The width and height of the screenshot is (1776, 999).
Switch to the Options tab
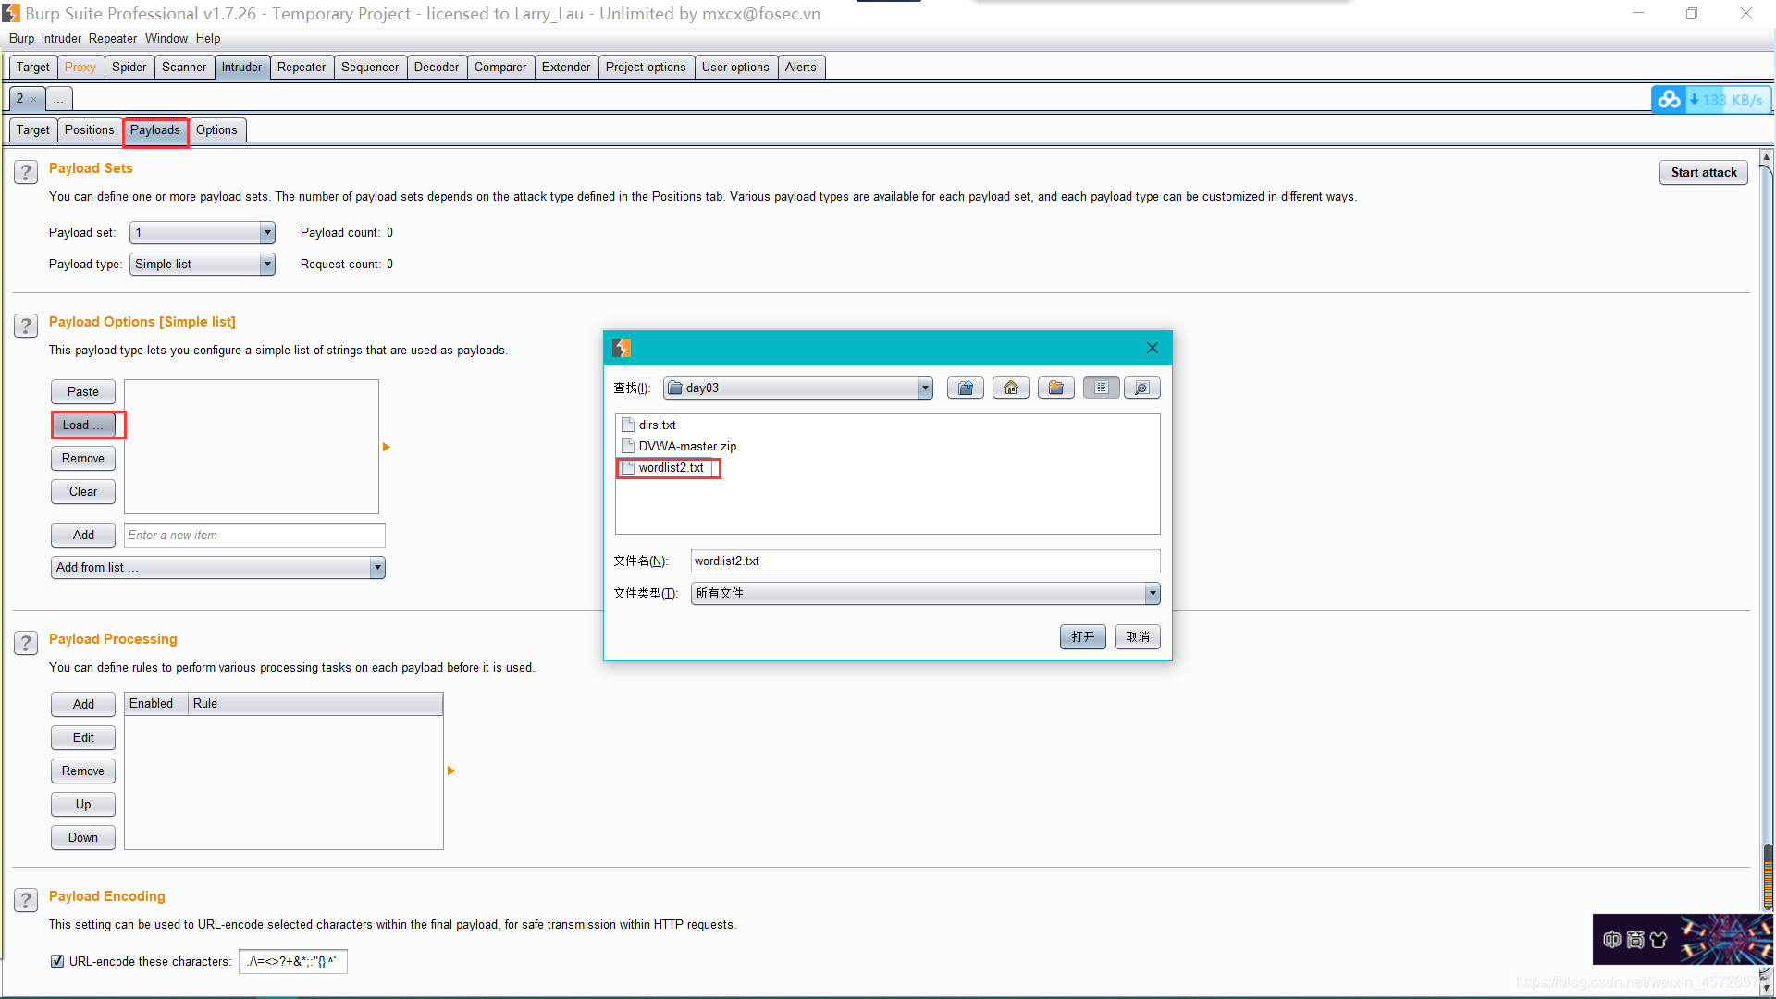point(217,129)
